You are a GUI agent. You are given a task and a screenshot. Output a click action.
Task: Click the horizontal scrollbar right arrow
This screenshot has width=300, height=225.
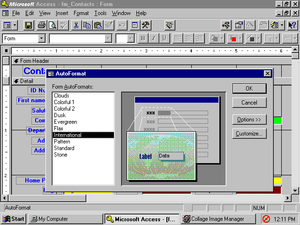(287, 198)
